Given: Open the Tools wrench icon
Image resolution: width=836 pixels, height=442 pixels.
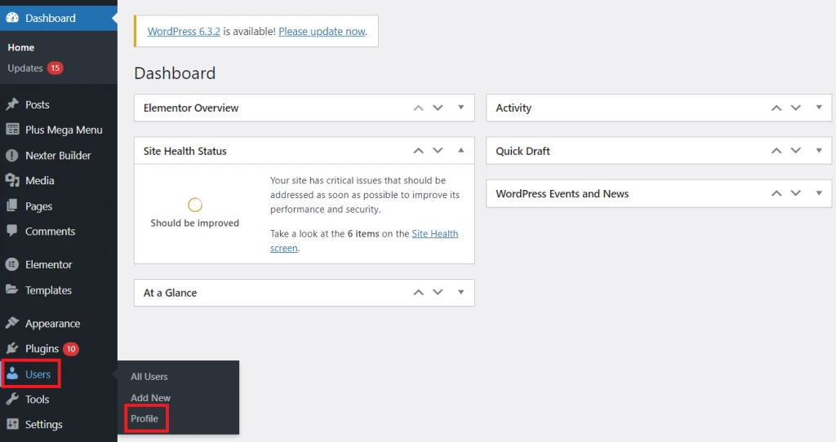Looking at the screenshot, I should coord(12,399).
